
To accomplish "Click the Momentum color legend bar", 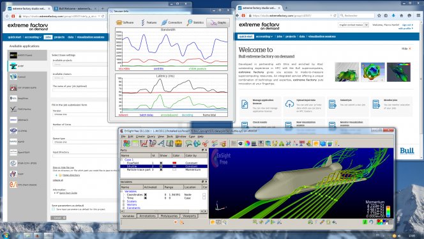I will (388, 212).
